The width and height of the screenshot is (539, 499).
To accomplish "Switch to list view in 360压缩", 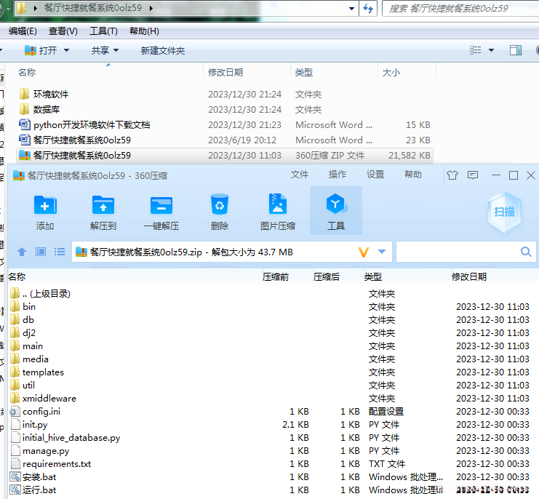I will coord(60,252).
